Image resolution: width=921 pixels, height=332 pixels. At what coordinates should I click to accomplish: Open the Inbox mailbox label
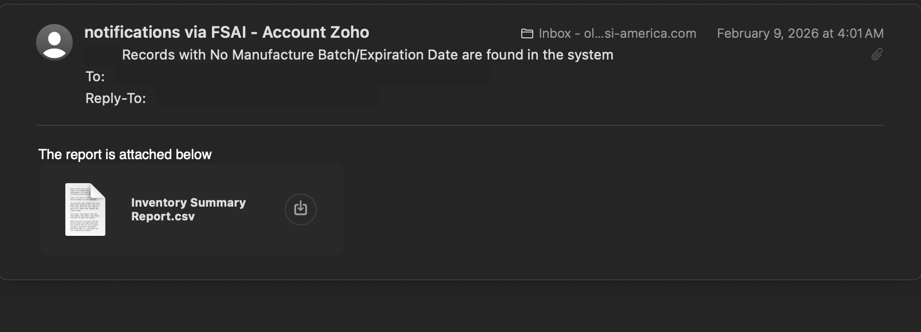(617, 34)
